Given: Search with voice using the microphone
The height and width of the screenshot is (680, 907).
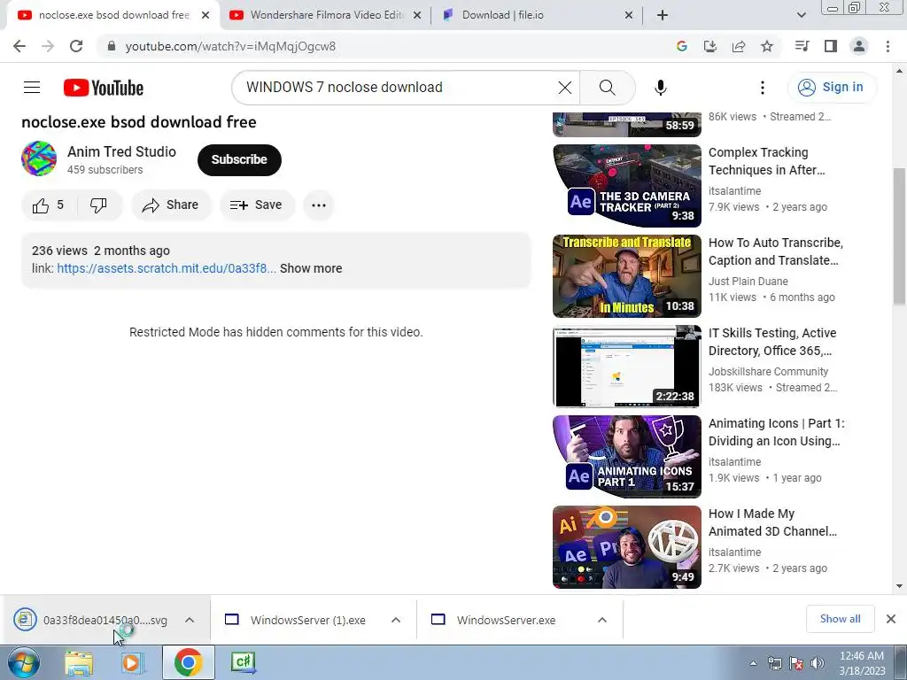Looking at the screenshot, I should tap(661, 88).
